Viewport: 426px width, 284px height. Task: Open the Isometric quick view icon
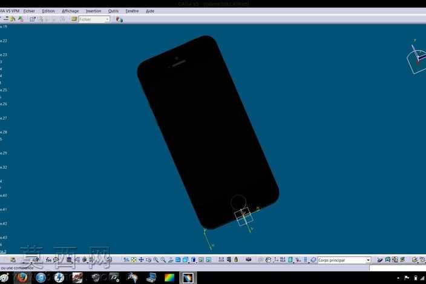(x=186, y=260)
